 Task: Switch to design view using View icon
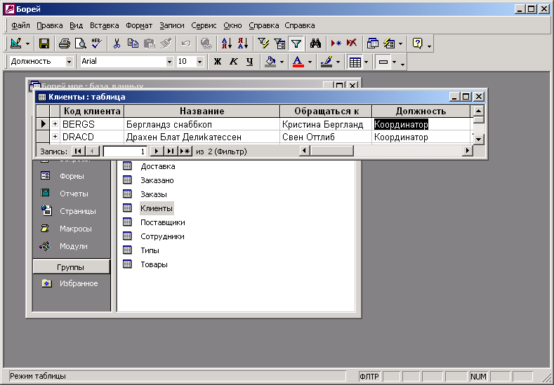click(x=16, y=43)
